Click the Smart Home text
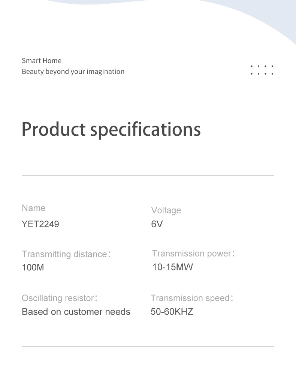This screenshot has height=375, width=296. coord(42,60)
